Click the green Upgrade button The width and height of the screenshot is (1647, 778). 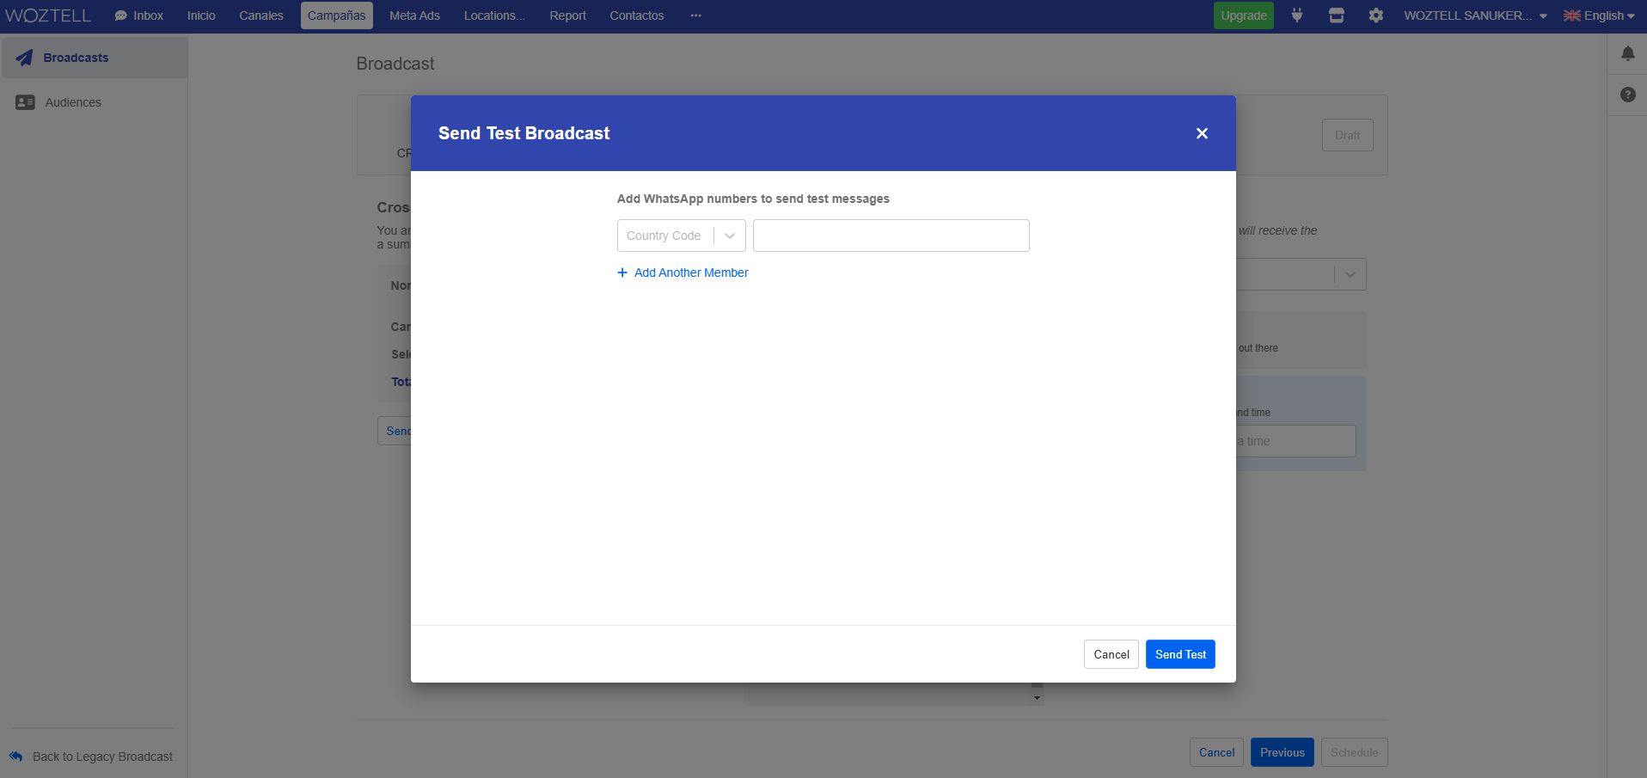point(1243,15)
